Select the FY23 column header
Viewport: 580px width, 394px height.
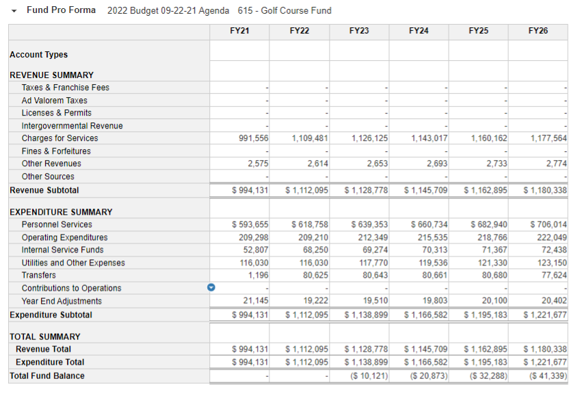(x=360, y=31)
